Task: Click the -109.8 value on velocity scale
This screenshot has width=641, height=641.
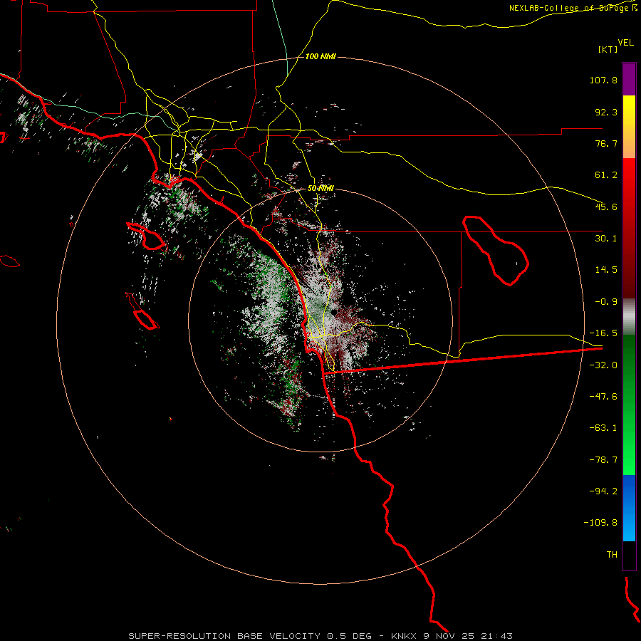Action: 601,523
